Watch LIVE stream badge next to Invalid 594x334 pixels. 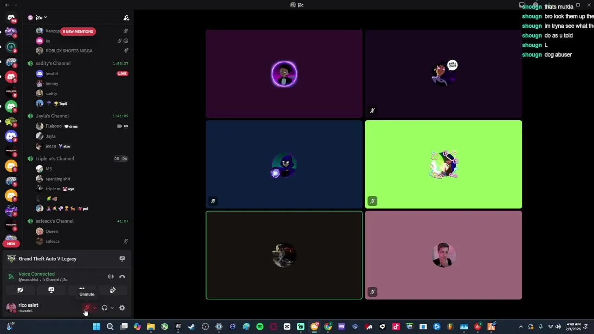[123, 74]
